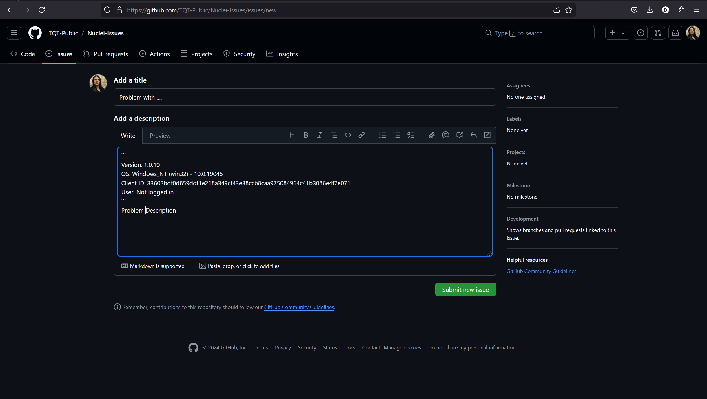The height and width of the screenshot is (399, 707).
Task: Reload the current browser page
Action: [42, 10]
